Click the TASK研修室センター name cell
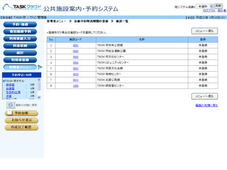 tap(142, 85)
